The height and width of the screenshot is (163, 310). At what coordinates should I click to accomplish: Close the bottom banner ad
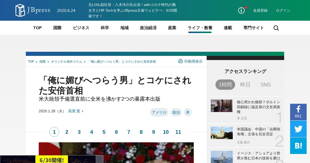tap(99, 159)
